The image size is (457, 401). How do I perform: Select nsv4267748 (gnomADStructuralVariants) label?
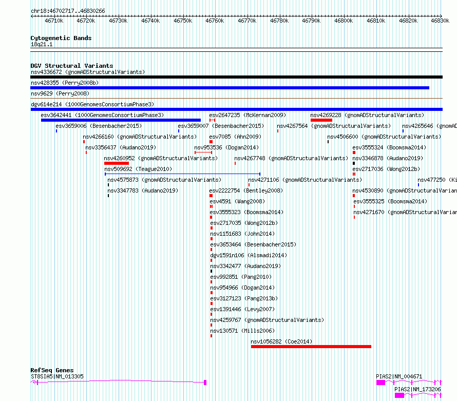(x=291, y=158)
